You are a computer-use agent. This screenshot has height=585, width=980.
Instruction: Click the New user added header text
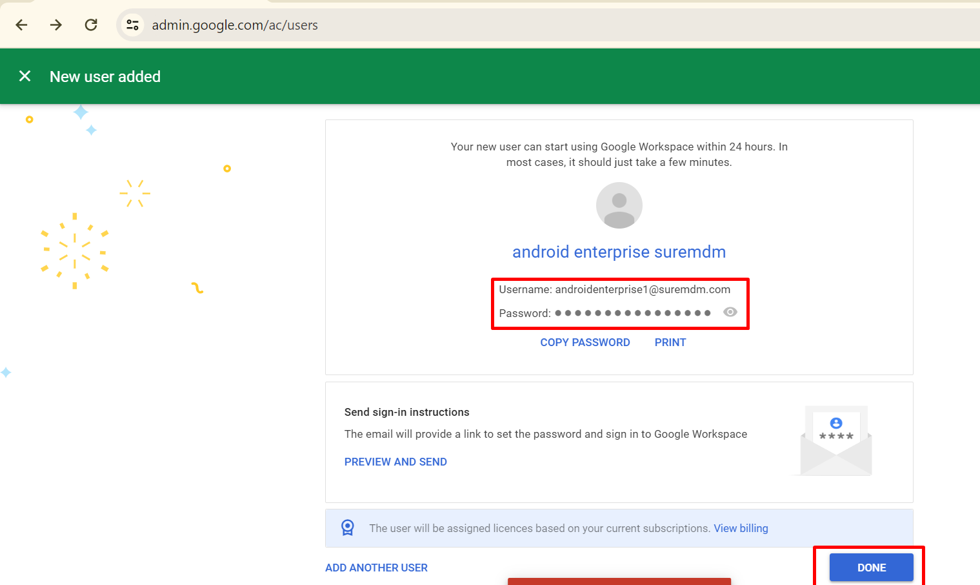click(105, 76)
